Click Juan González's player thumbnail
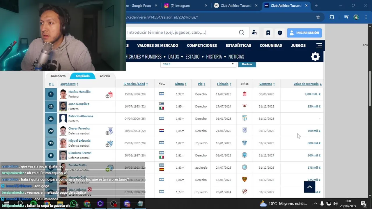The width and height of the screenshot is (372, 209). [x=63, y=107]
